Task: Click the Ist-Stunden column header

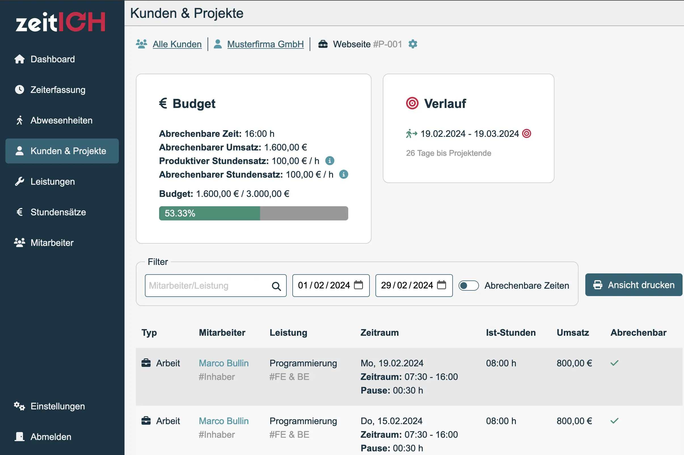Action: coord(511,333)
